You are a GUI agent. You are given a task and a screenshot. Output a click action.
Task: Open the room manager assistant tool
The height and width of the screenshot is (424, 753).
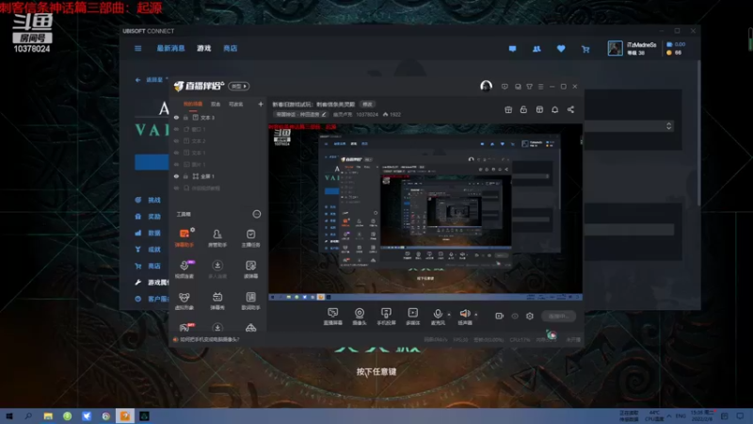pyautogui.click(x=217, y=237)
